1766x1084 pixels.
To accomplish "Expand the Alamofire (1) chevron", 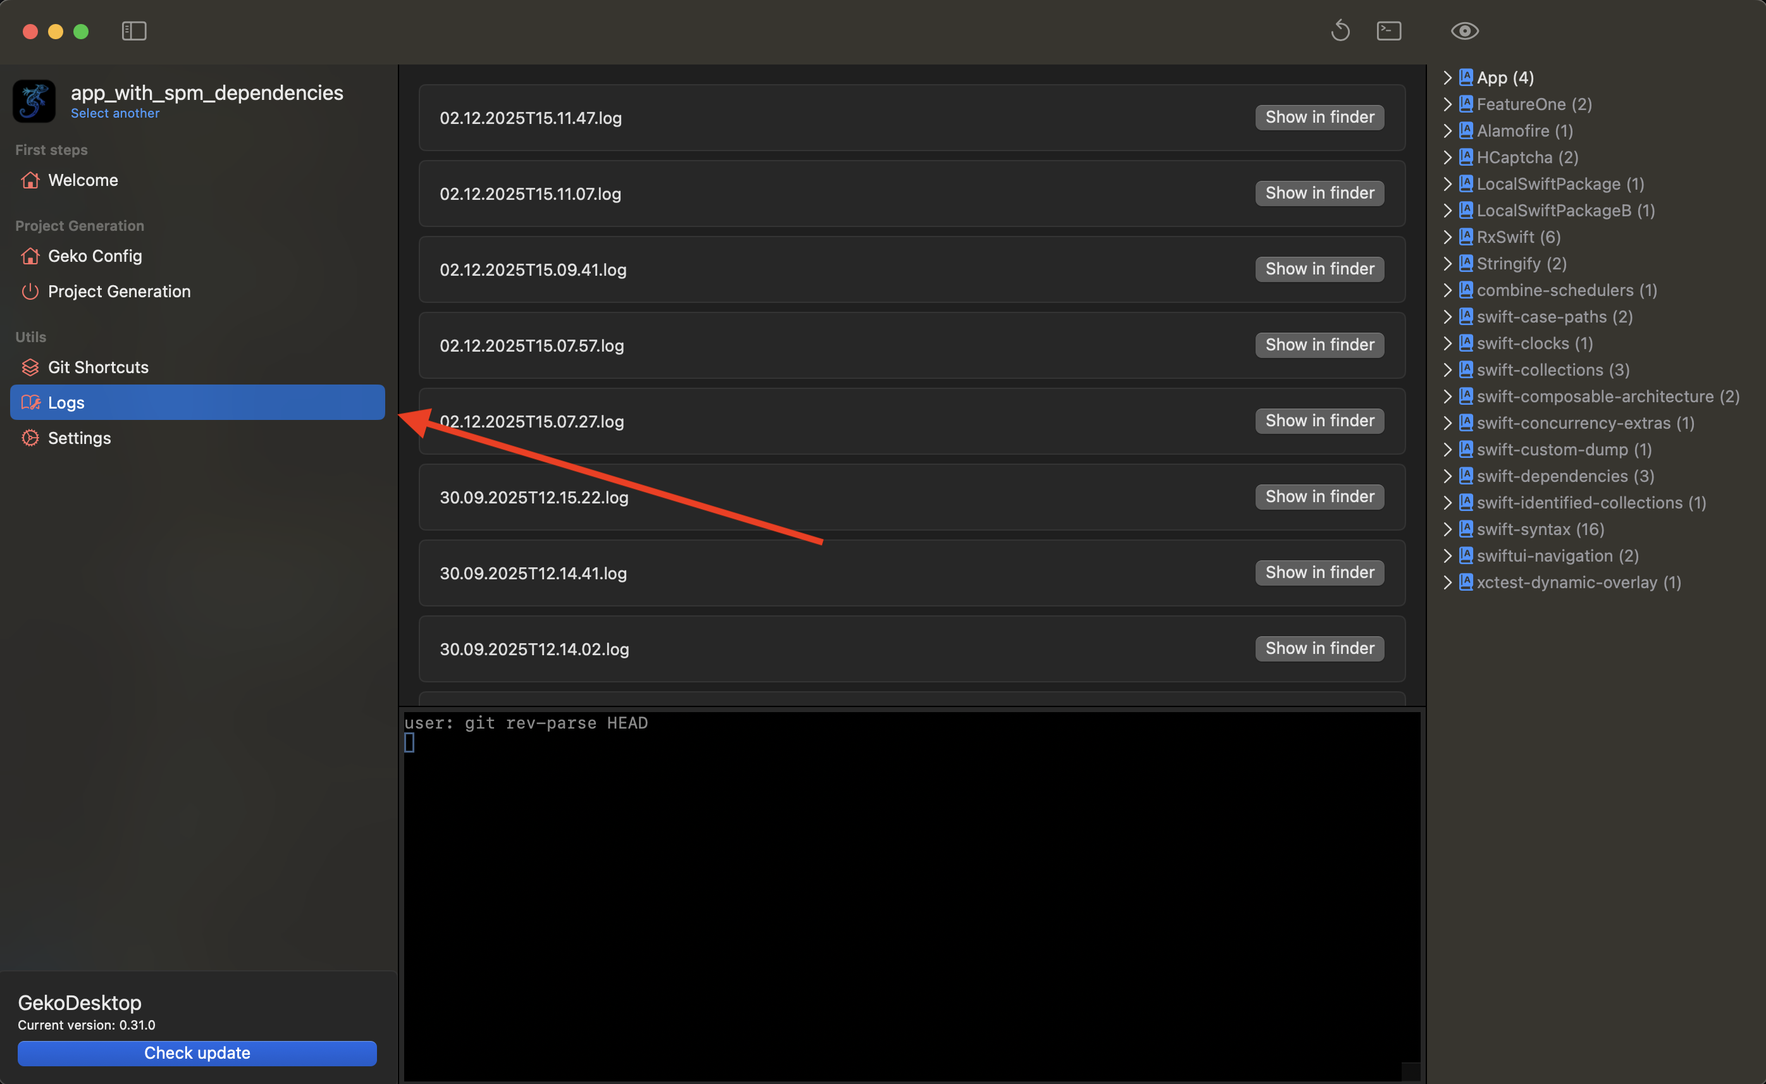I will click(1448, 130).
